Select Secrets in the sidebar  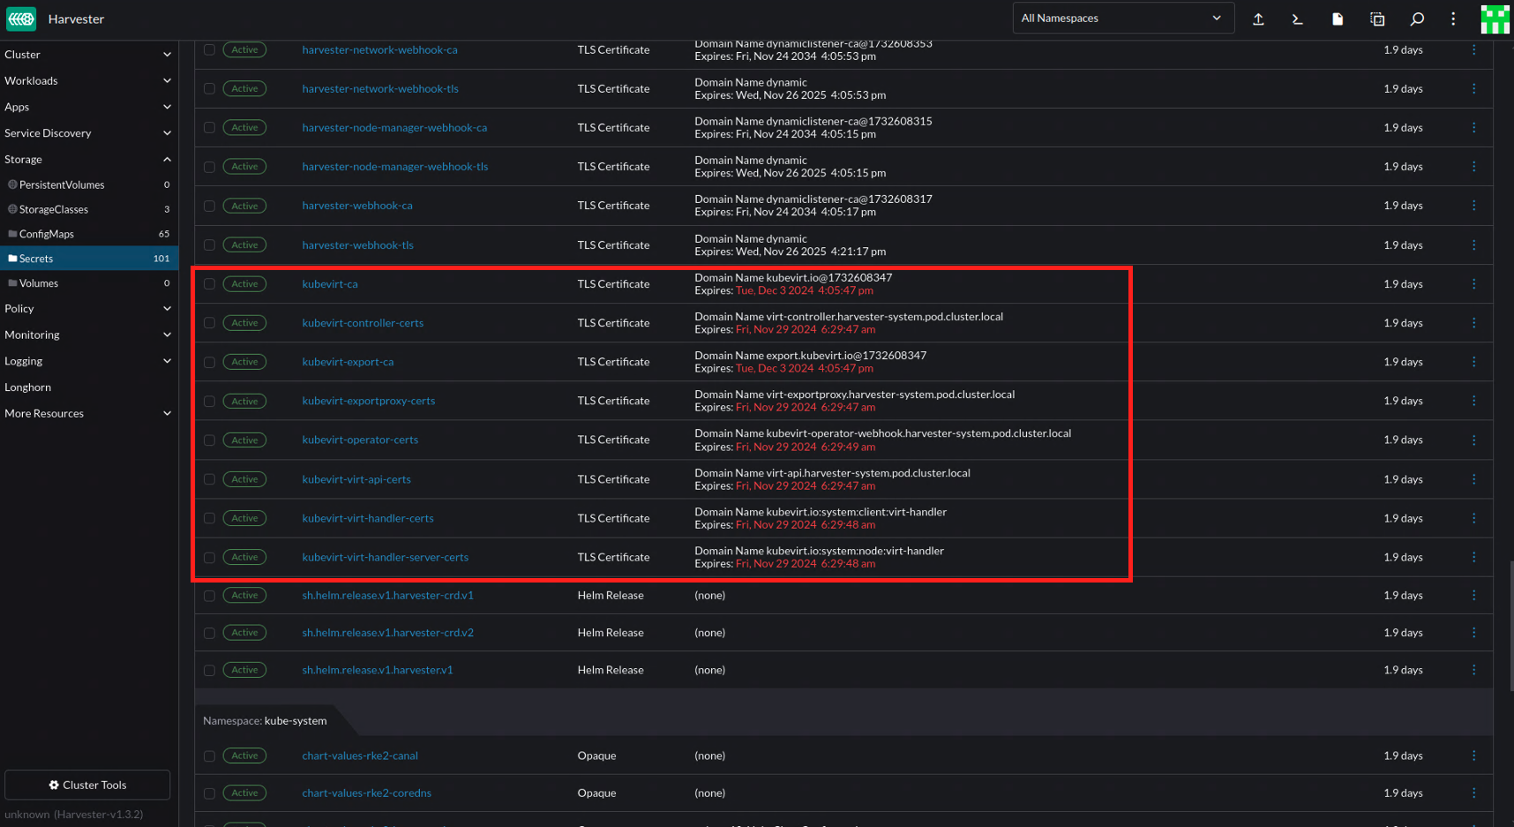click(x=88, y=259)
